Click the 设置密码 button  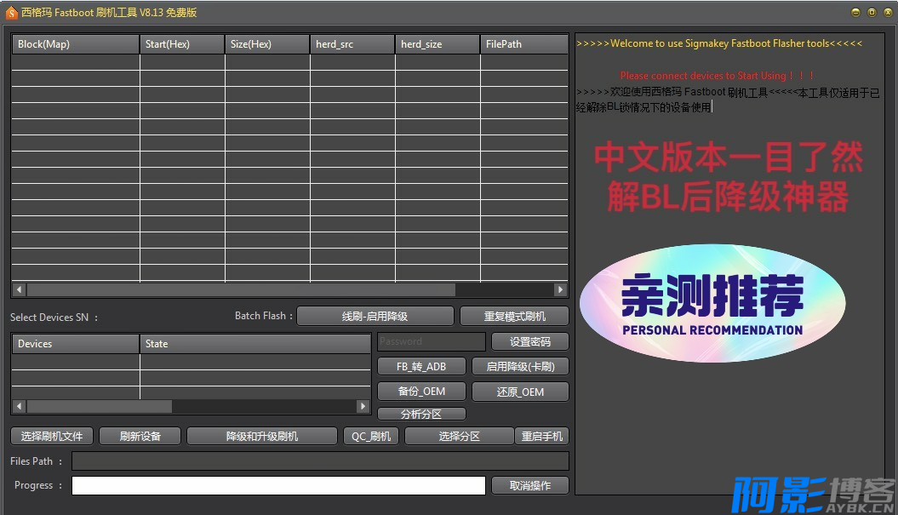coord(530,341)
